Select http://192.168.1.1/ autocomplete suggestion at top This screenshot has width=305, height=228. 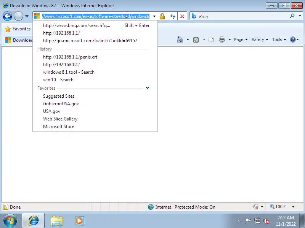coord(95,33)
